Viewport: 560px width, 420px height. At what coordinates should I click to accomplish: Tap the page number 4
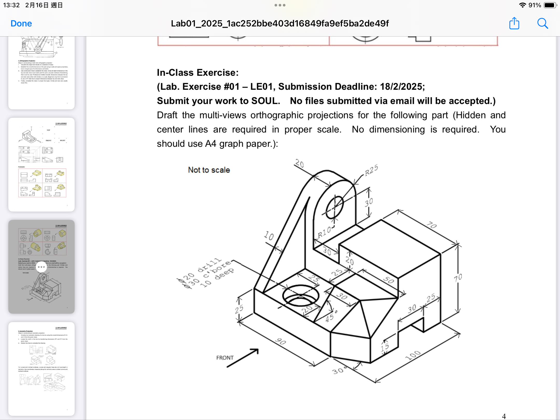[x=504, y=416]
